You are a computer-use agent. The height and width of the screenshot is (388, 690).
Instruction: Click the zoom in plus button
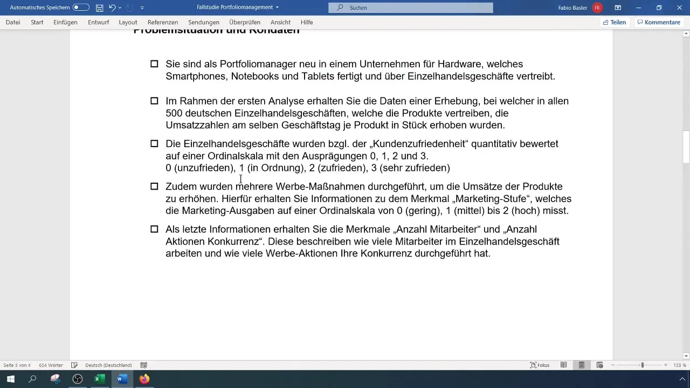(666, 365)
